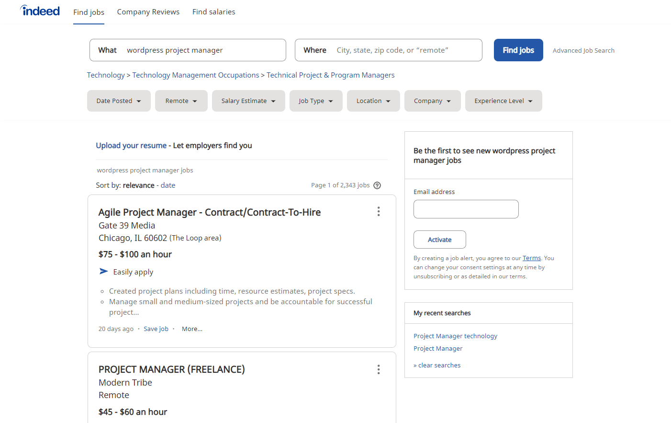Click the Activate job alert button

(440, 240)
